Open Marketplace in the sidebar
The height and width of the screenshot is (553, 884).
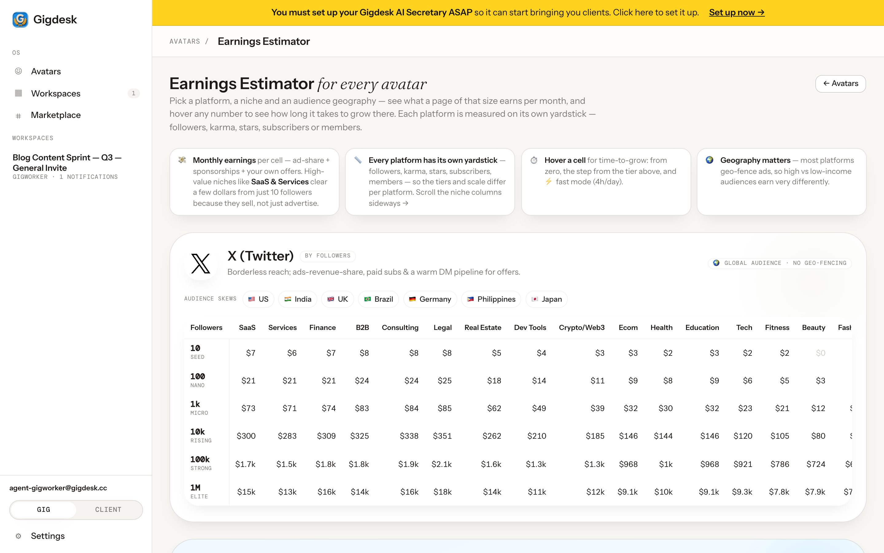click(76, 115)
